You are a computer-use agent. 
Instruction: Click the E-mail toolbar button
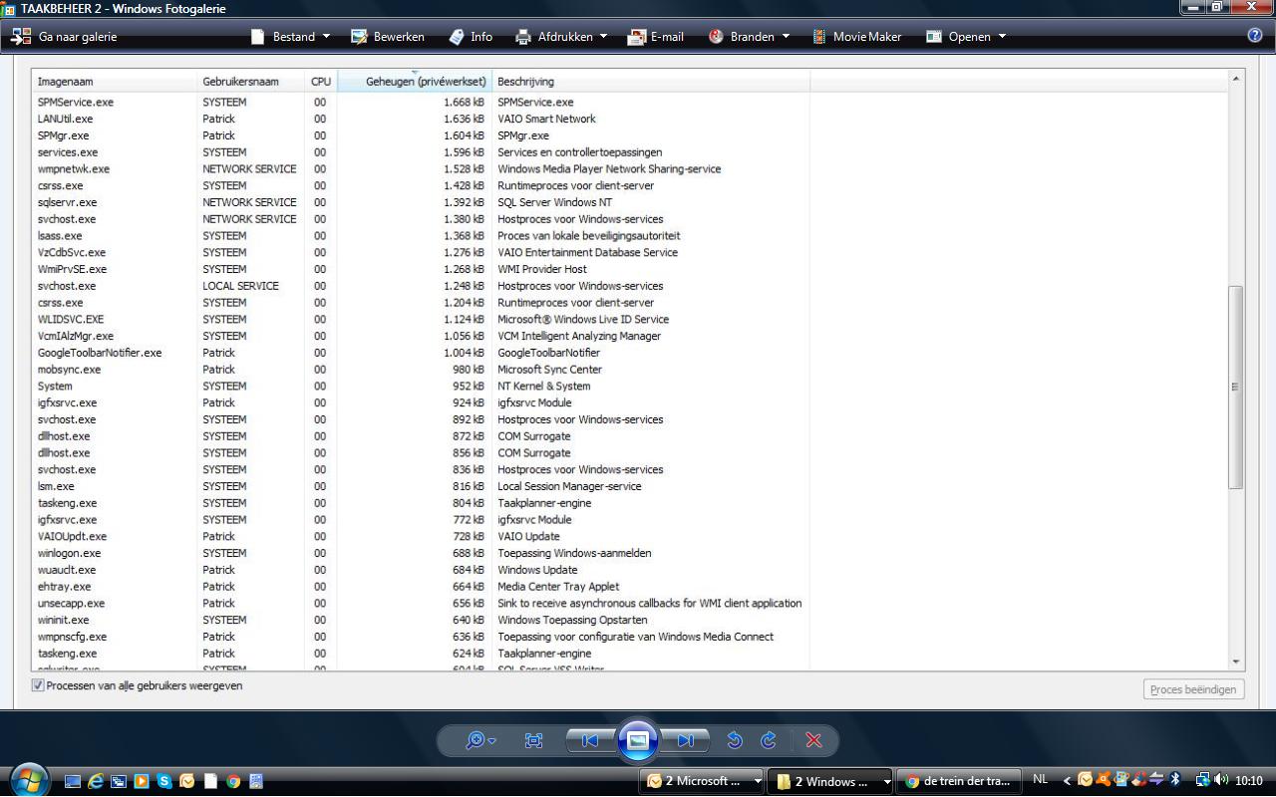pyautogui.click(x=656, y=37)
